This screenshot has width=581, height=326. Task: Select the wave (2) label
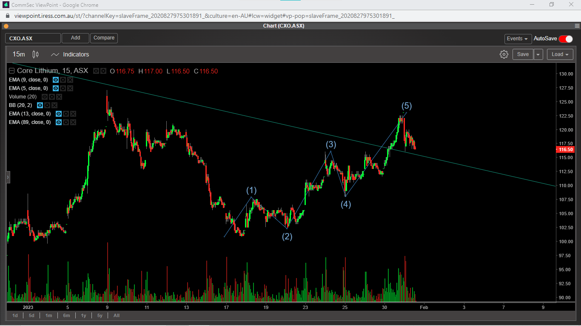287,236
